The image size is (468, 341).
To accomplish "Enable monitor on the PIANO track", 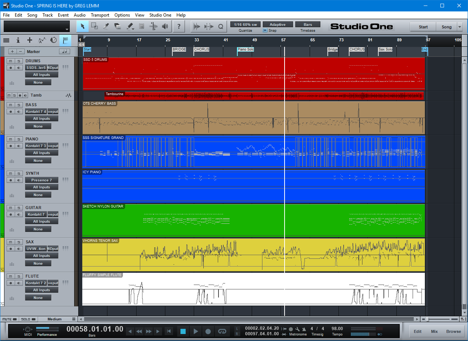I will click(18, 146).
